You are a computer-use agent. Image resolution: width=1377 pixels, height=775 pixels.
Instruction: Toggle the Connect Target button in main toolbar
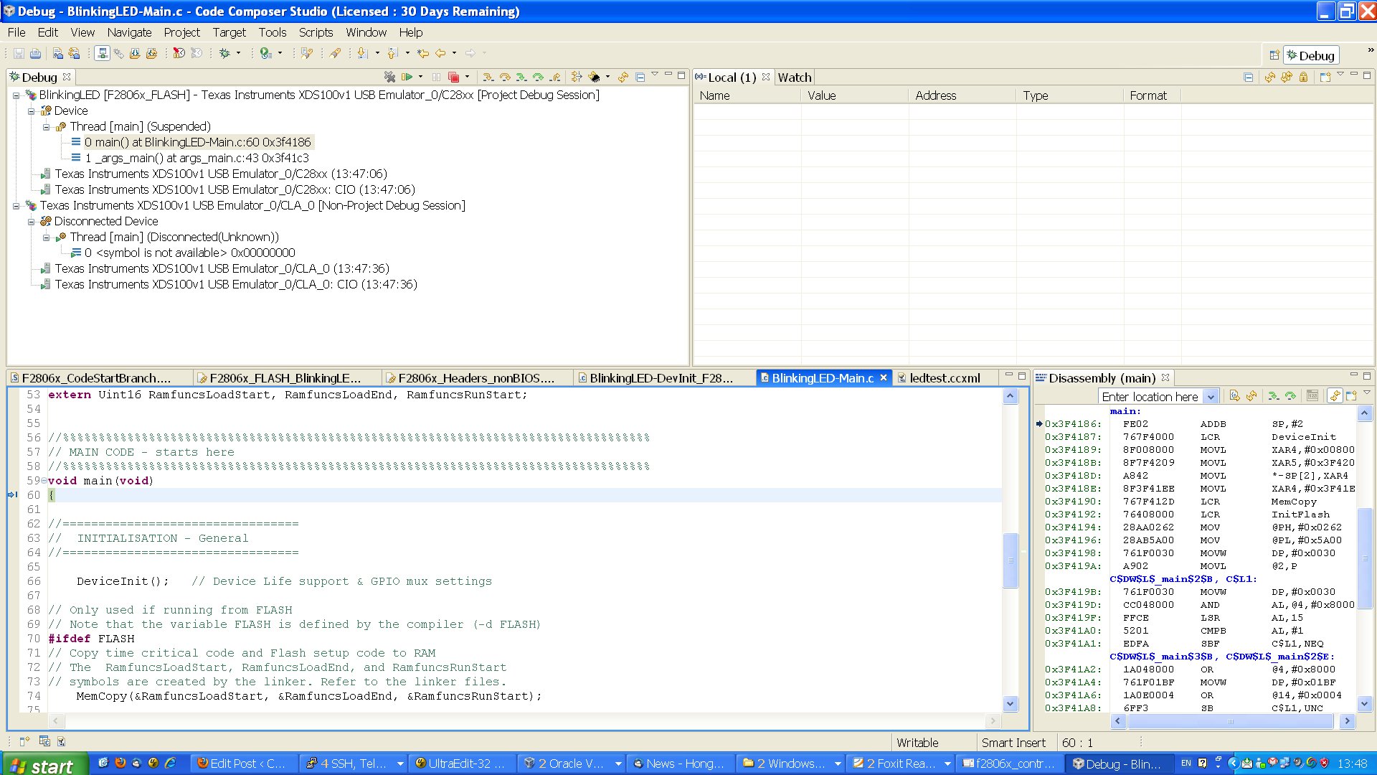click(x=102, y=53)
